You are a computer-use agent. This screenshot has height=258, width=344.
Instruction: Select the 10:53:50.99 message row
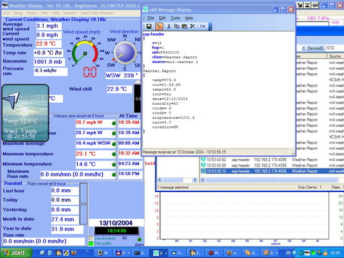272,165
